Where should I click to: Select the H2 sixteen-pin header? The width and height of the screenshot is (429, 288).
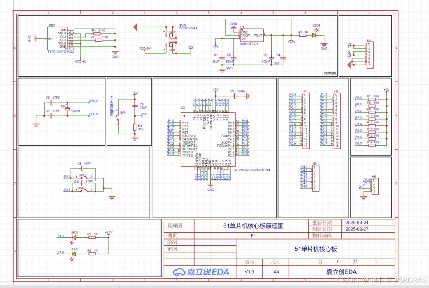click(337, 121)
